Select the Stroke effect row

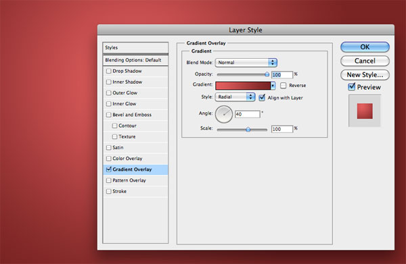(135, 191)
